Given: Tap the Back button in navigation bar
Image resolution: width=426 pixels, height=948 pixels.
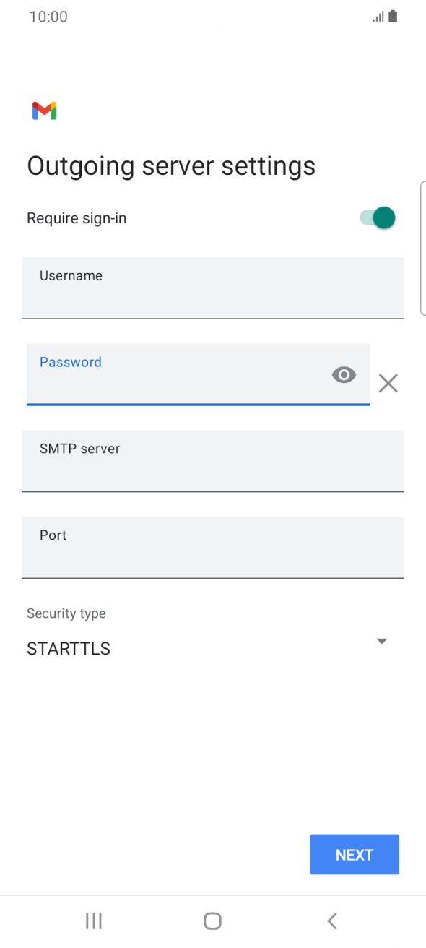Looking at the screenshot, I should click(x=331, y=921).
